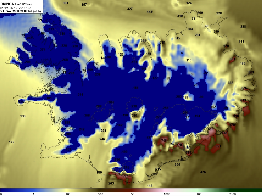262x196 pixels.
Task: Click the map value '69' in the northeast
Action: [206, 26]
